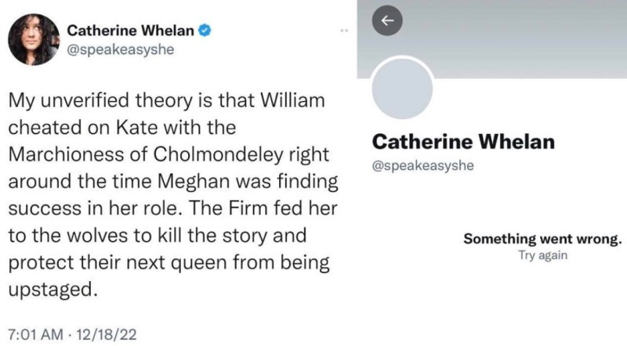Open the 7:01 AM tweet timestamp
The height and width of the screenshot is (346, 627).
[x=35, y=334]
